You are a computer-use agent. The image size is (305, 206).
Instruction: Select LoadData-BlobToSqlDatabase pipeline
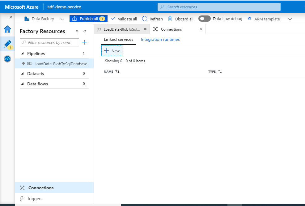54,64
